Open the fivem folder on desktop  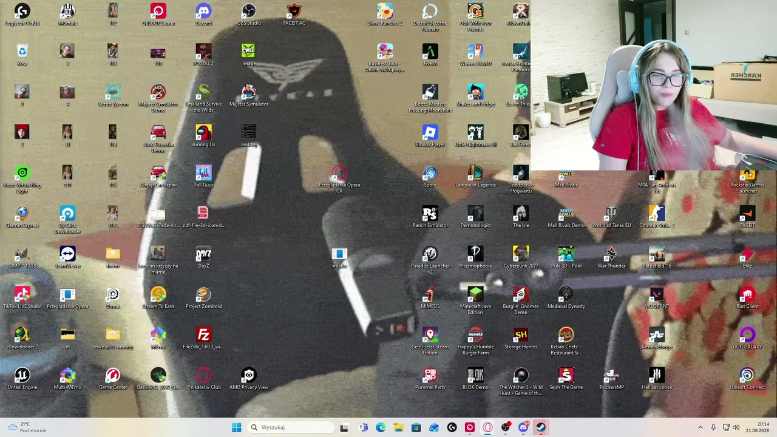[113, 258]
